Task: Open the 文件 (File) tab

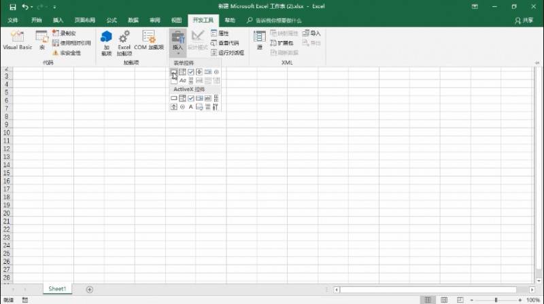Action: pos(13,20)
